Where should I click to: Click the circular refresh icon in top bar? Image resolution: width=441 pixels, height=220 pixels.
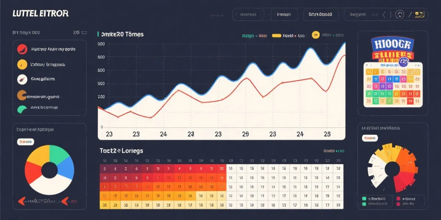[x=399, y=15]
